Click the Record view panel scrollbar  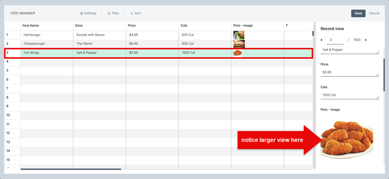point(384,75)
